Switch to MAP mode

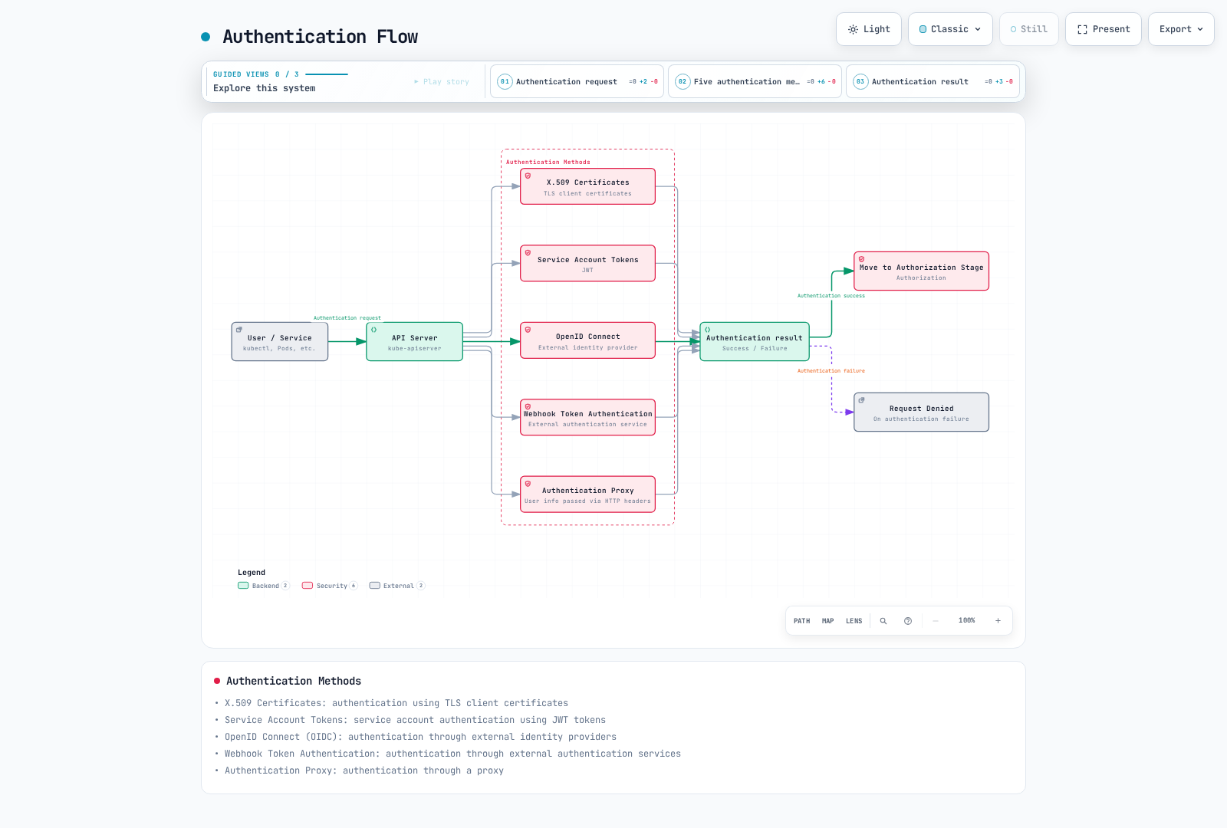pyautogui.click(x=828, y=621)
